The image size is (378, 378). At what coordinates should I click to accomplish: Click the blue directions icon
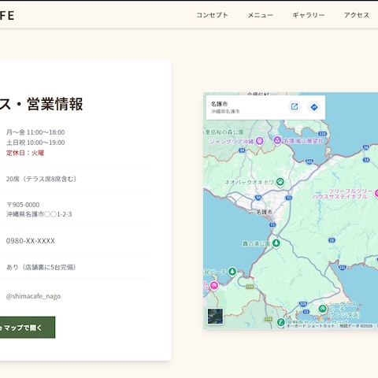(314, 107)
